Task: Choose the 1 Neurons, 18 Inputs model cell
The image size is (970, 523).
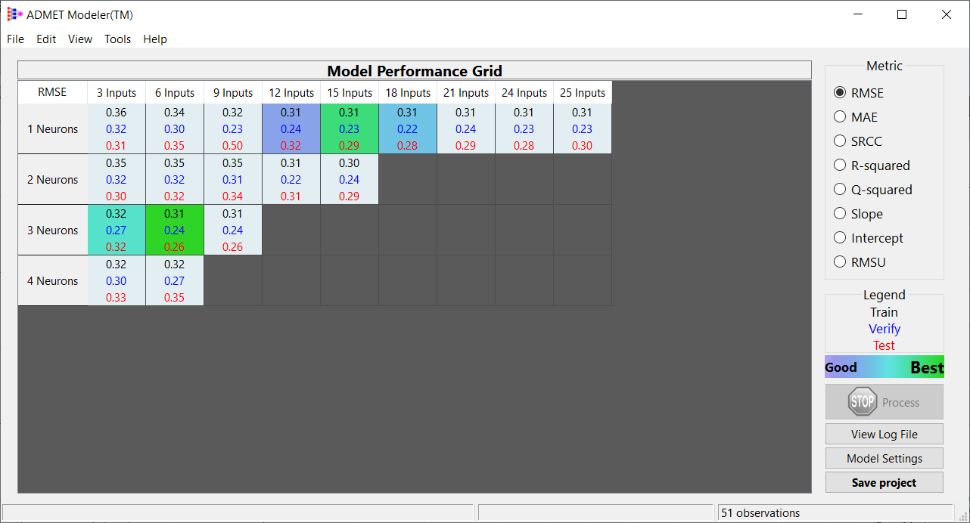Action: (x=407, y=129)
